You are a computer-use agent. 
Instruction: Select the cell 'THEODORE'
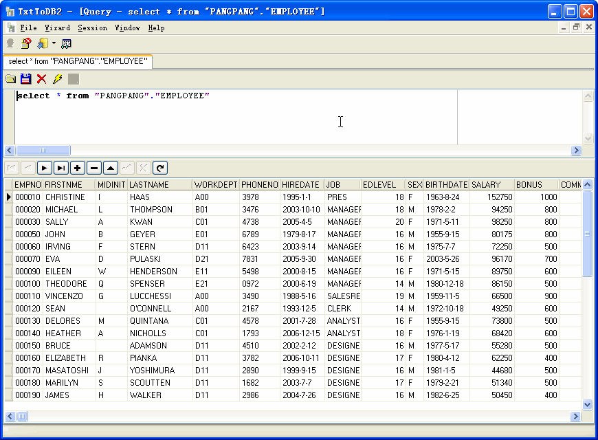coord(69,284)
